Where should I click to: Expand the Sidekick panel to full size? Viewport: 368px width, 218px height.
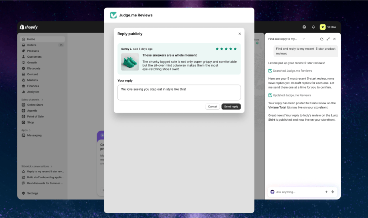coord(328,39)
